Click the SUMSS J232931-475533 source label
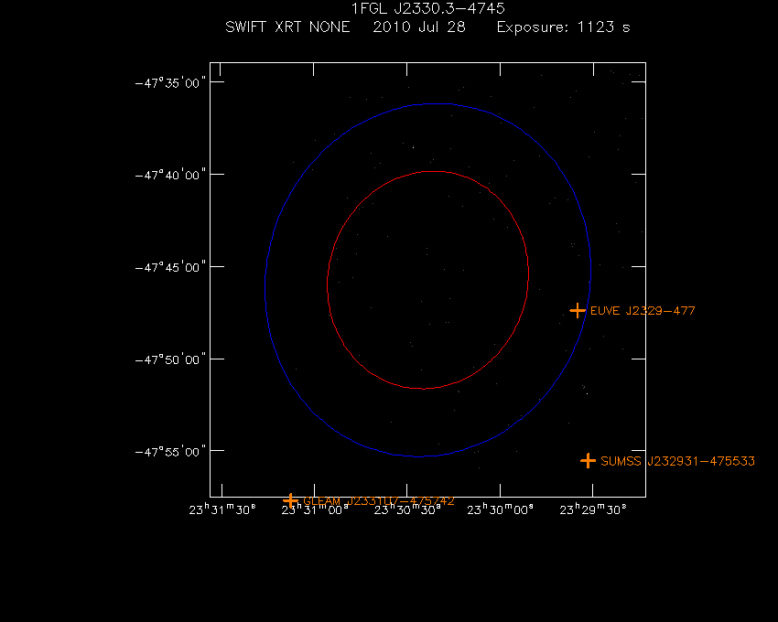 [x=677, y=461]
